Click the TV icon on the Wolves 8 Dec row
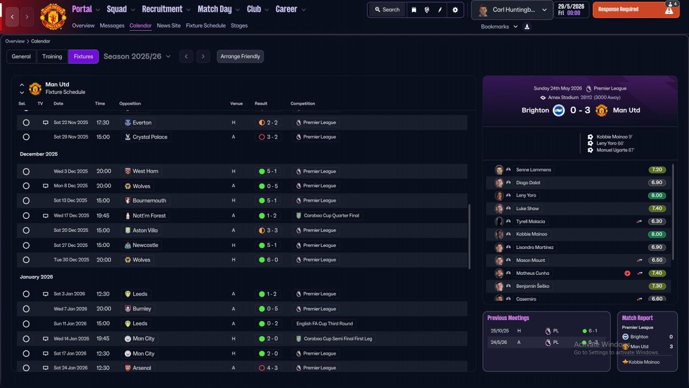 [46, 186]
